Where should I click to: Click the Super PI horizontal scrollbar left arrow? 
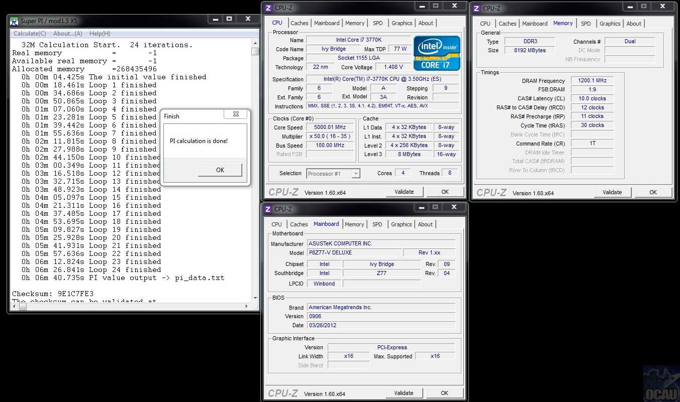[15, 306]
